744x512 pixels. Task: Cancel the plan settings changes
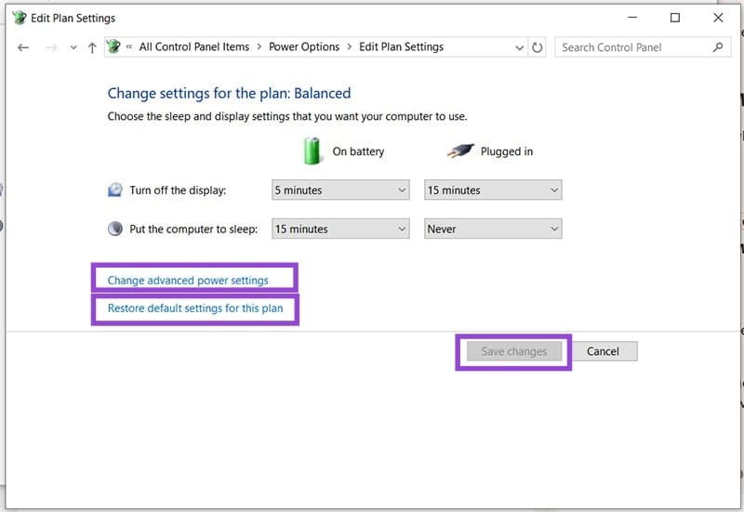[603, 352]
